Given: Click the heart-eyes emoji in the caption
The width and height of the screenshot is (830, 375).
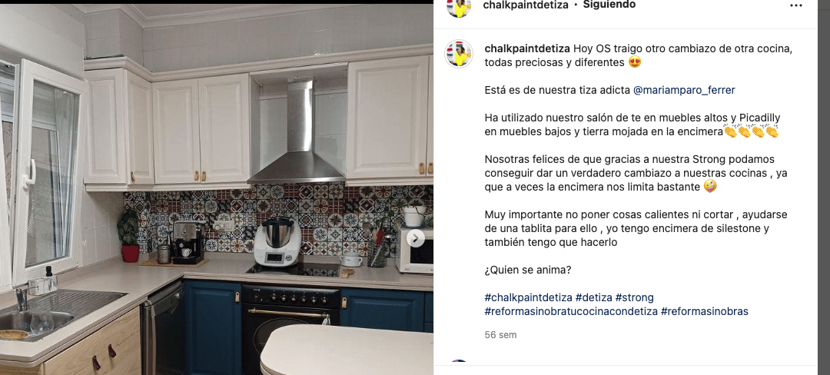Looking at the screenshot, I should click(634, 62).
